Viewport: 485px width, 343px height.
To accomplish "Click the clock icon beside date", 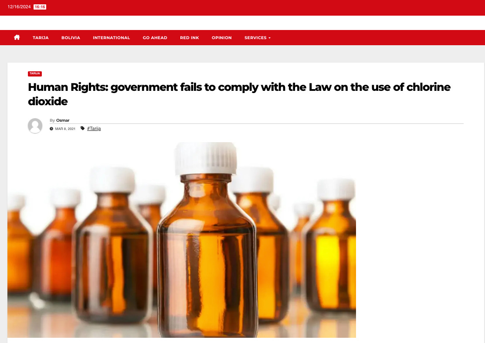I will click(x=51, y=129).
